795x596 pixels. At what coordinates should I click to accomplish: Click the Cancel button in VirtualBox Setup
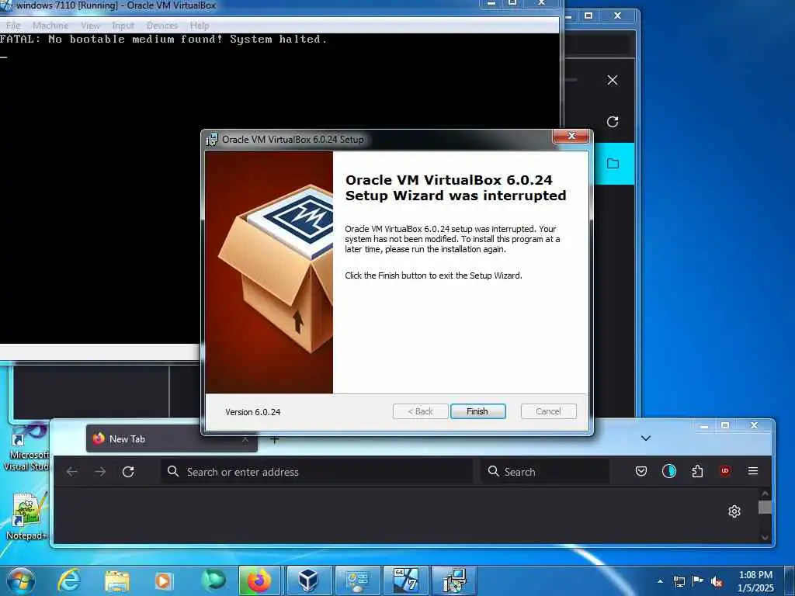[548, 411]
